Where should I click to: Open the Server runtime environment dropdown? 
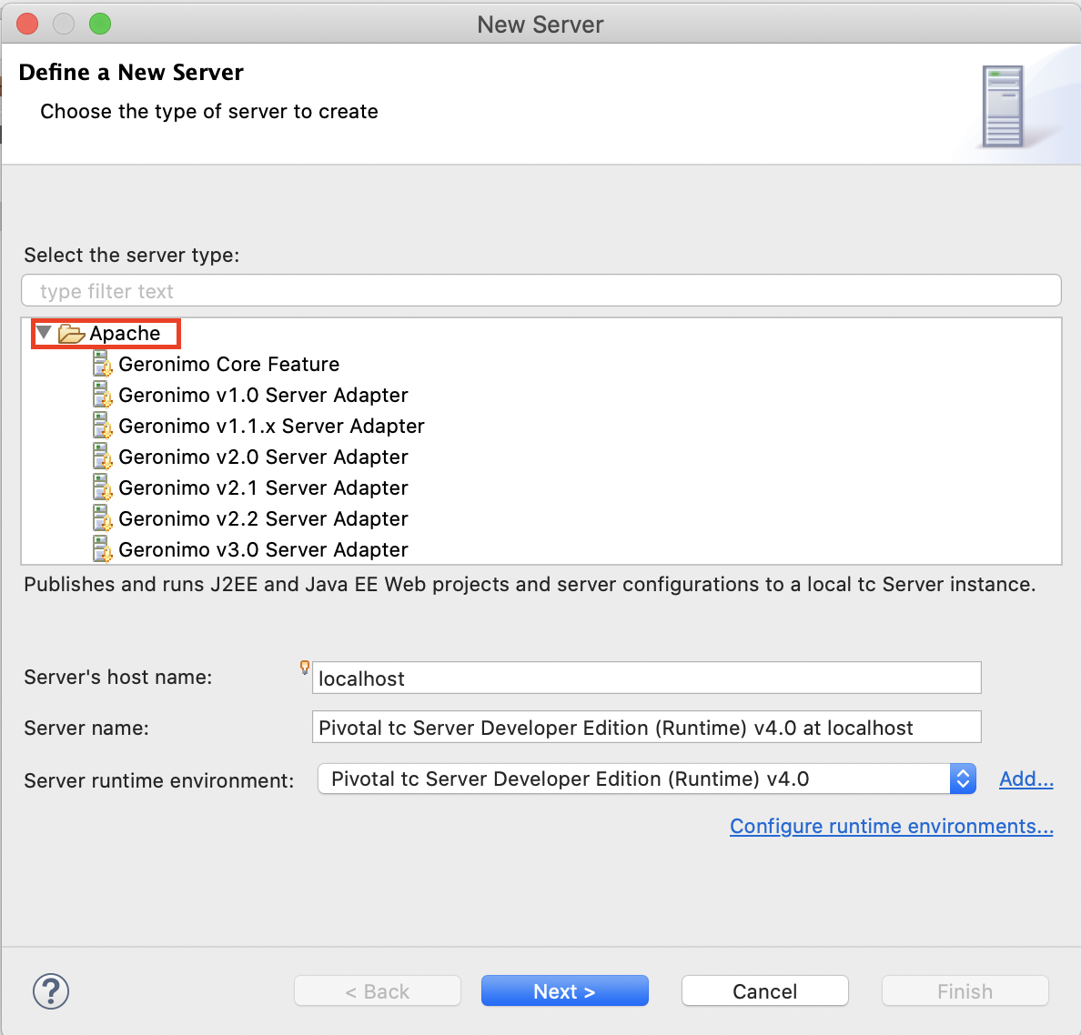[x=647, y=779]
